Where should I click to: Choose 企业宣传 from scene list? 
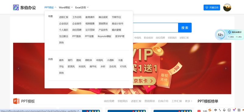coord(77,24)
